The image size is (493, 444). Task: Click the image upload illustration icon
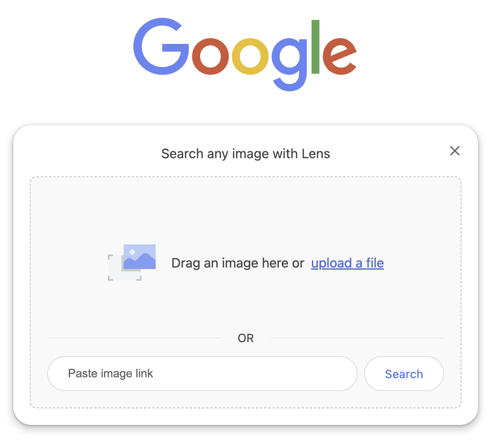pyautogui.click(x=132, y=262)
